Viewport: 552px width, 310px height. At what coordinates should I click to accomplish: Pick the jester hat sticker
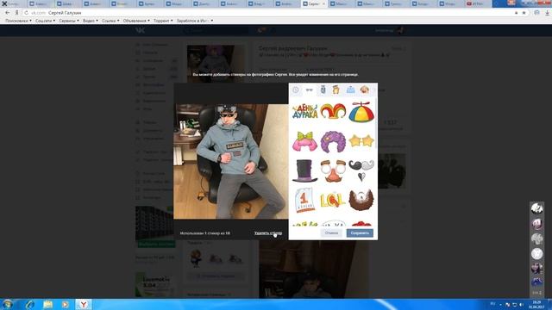coord(333,111)
